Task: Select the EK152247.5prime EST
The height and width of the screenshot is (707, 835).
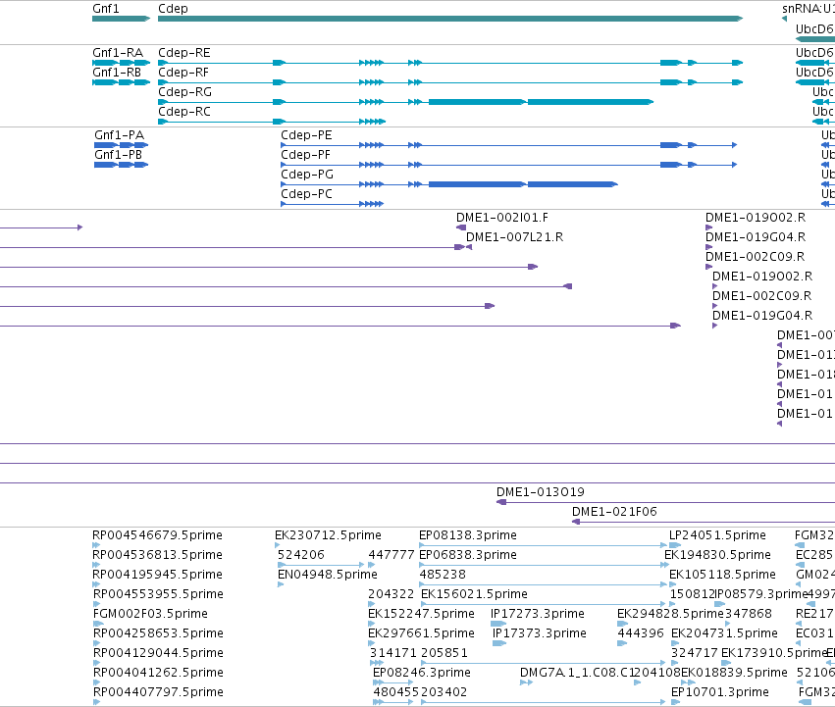Action: 421,614
